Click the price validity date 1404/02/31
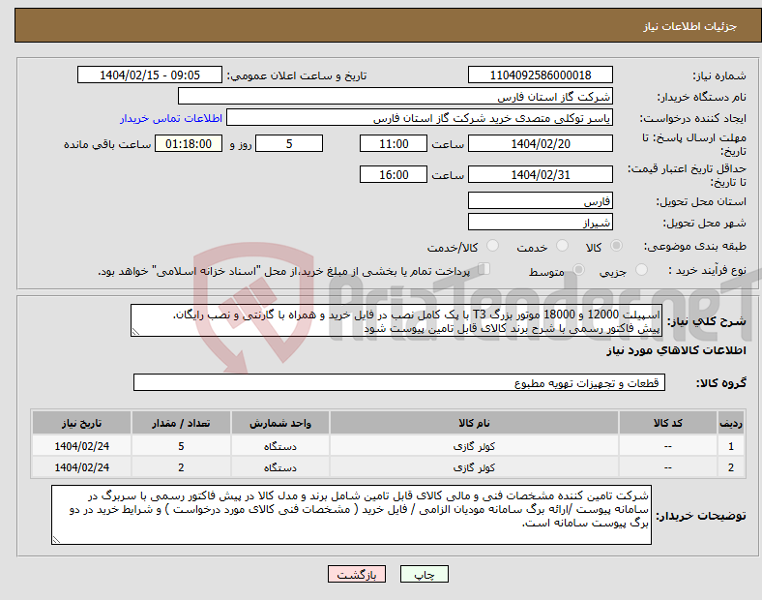The image size is (762, 600). [540, 174]
